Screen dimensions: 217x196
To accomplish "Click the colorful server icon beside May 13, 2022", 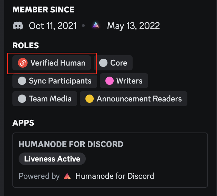I will (x=96, y=25).
